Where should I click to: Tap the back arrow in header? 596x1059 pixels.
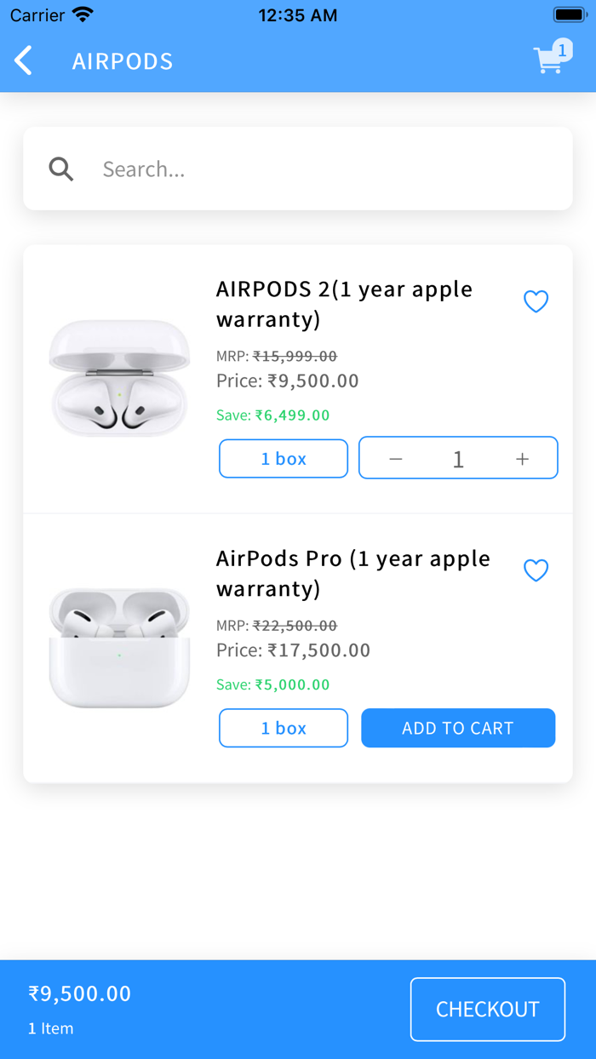pyautogui.click(x=24, y=60)
